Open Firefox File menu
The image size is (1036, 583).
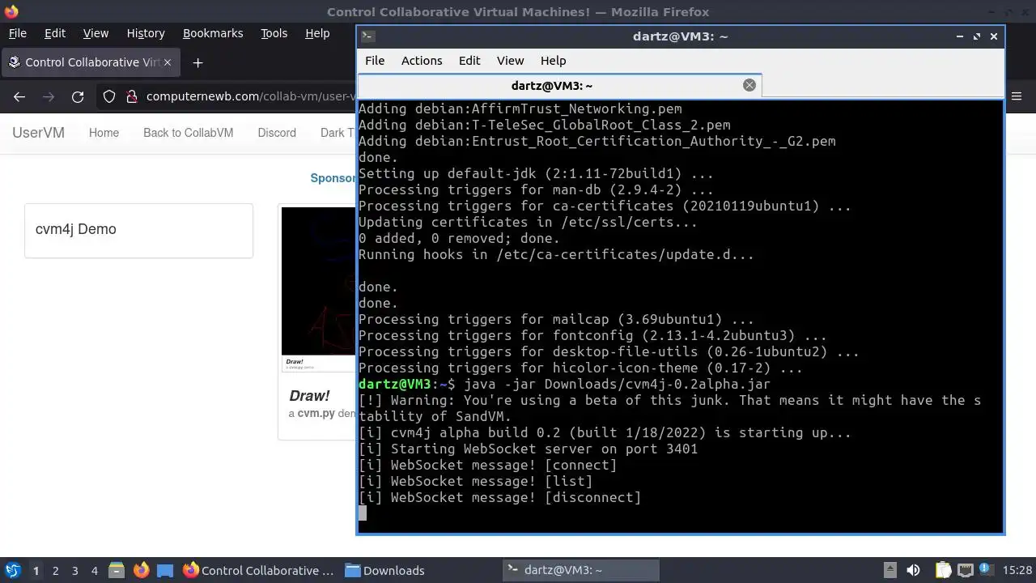pyautogui.click(x=17, y=33)
